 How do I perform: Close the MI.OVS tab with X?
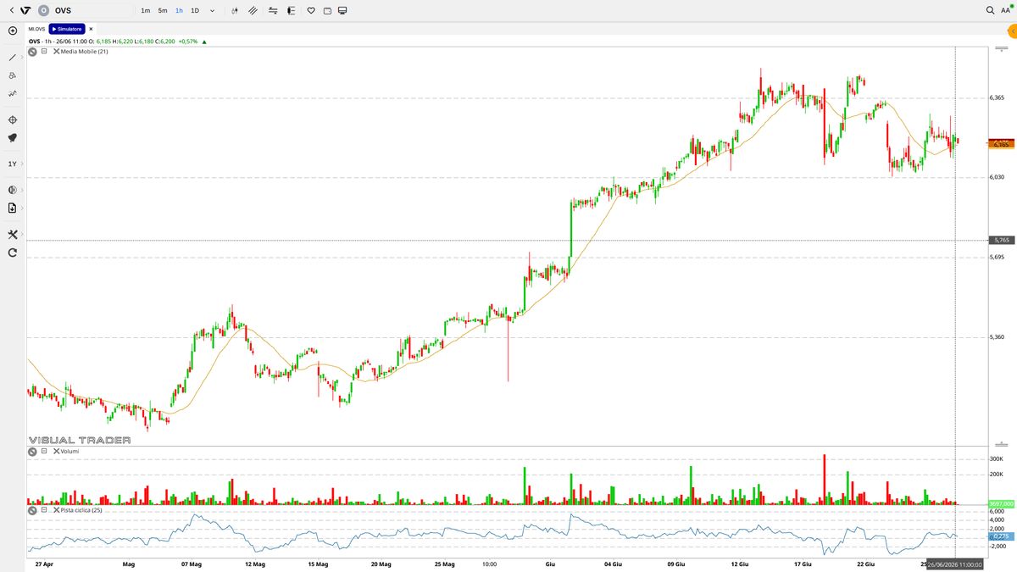(x=92, y=29)
